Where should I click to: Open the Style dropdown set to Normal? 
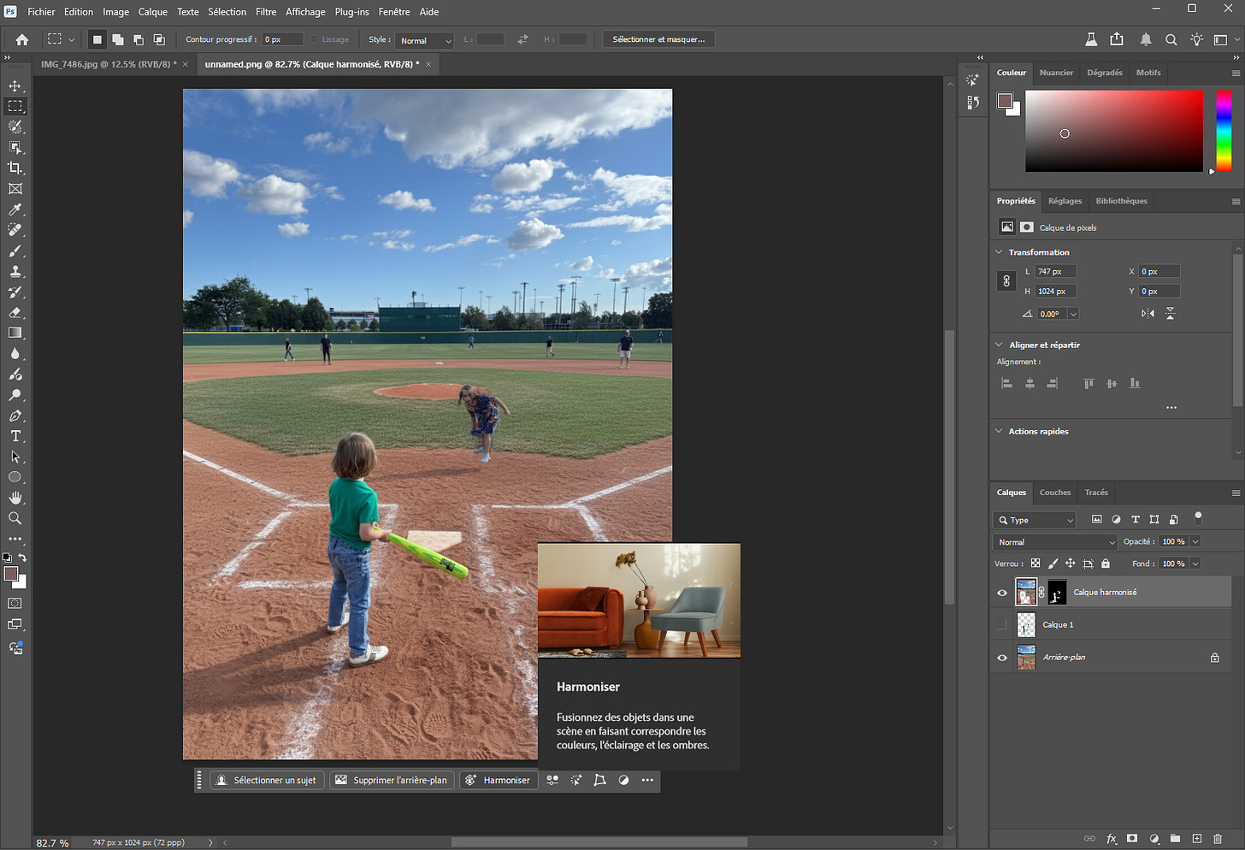425,40
